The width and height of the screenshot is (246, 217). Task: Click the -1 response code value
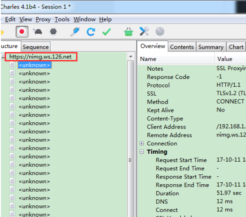tap(219, 76)
